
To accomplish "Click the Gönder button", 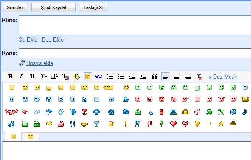I will point(15,7).
